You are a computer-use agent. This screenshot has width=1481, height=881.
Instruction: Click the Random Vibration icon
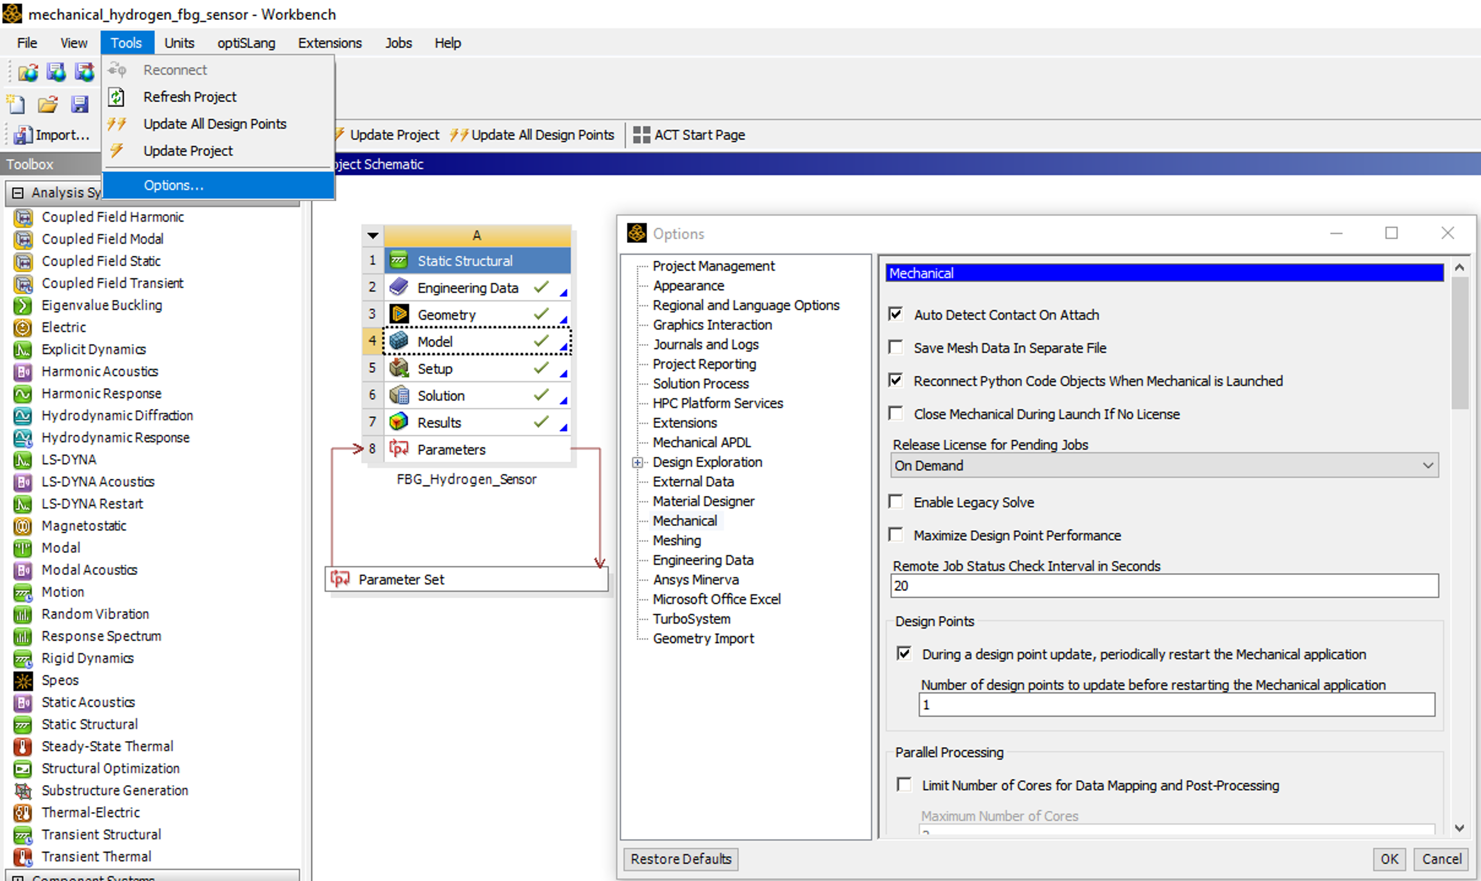pyautogui.click(x=23, y=614)
